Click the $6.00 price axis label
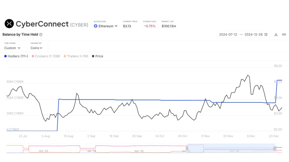 [x=278, y=66]
